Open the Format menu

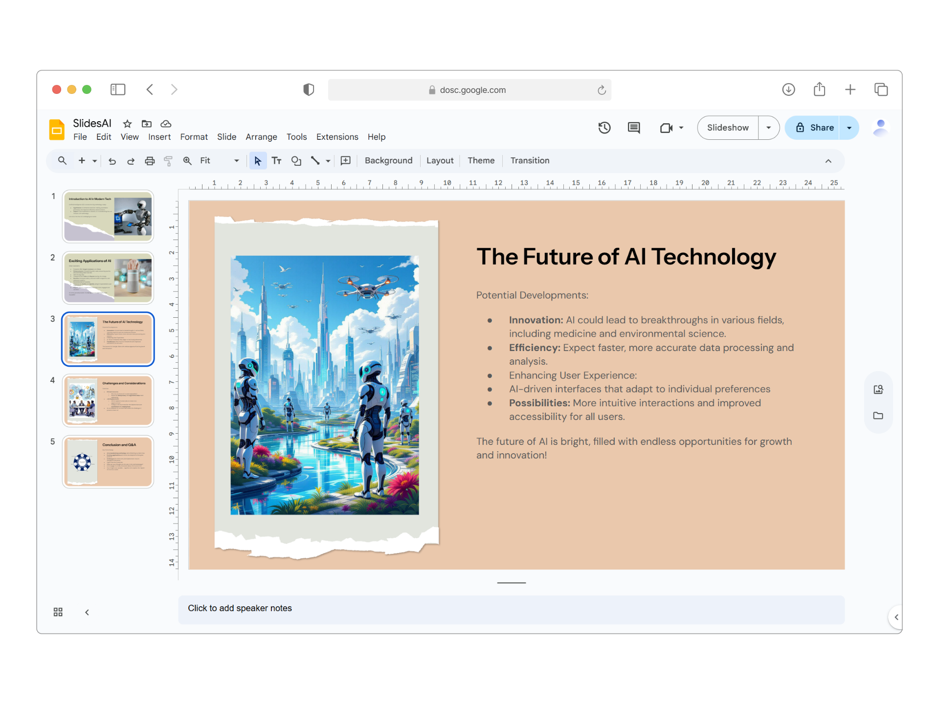tap(194, 137)
